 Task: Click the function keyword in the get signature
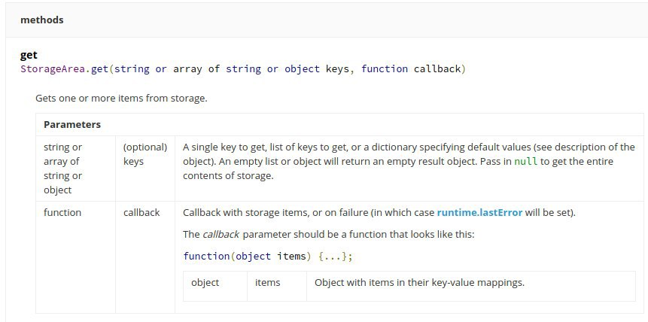(385, 68)
